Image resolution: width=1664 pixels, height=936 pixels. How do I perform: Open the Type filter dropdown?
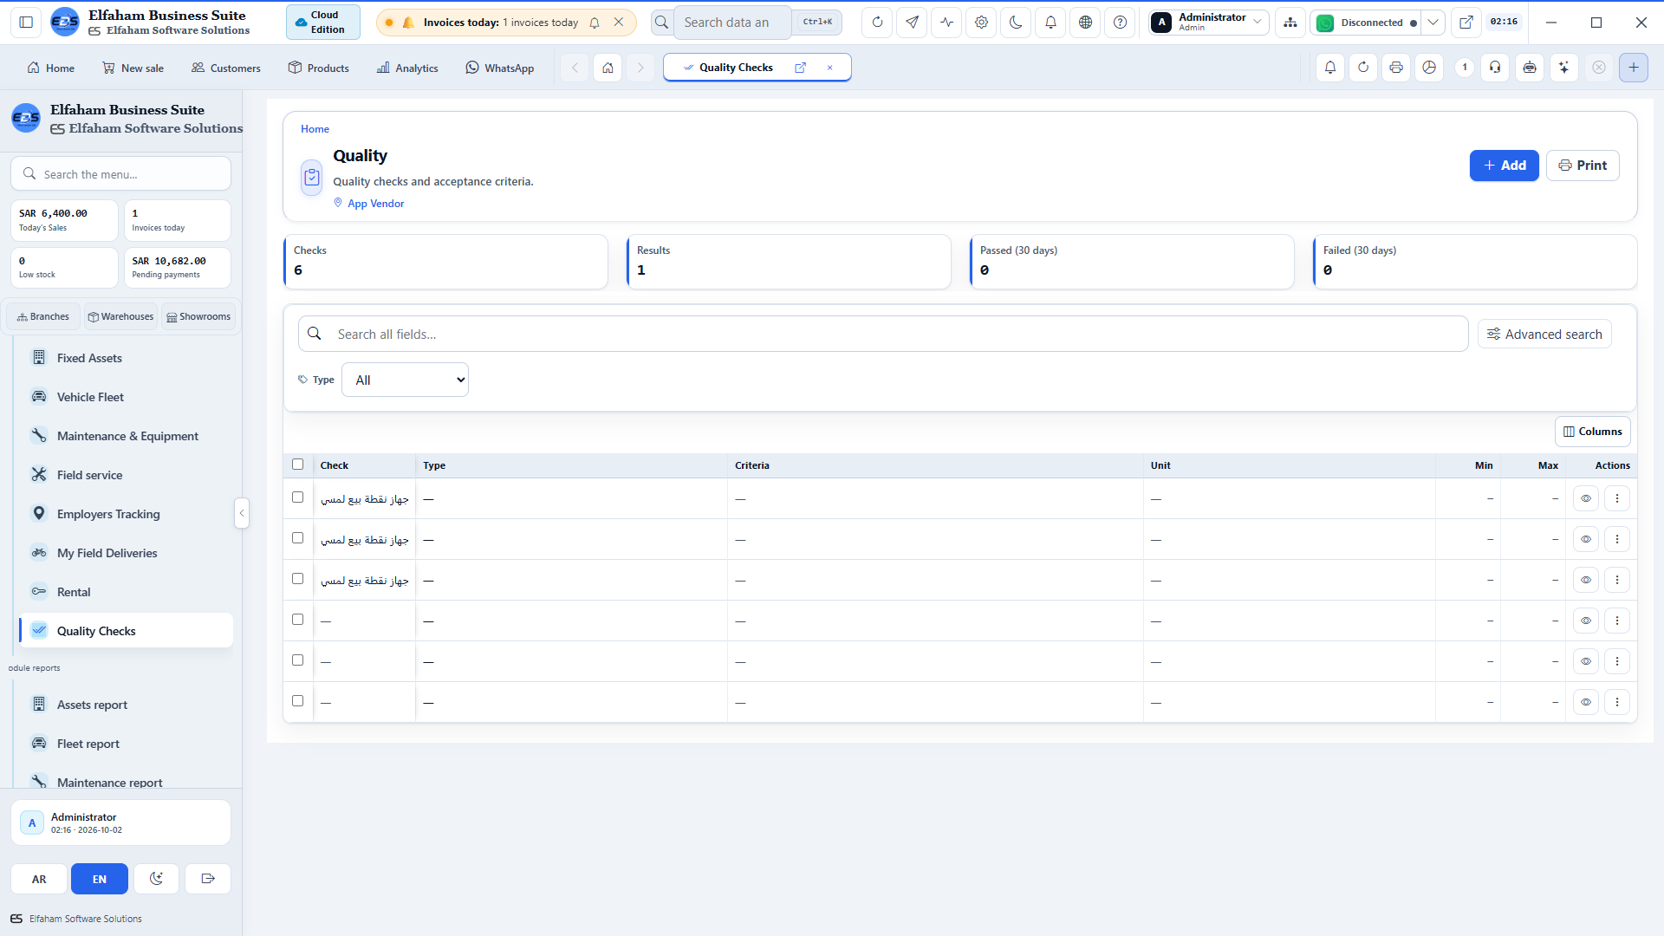(405, 380)
